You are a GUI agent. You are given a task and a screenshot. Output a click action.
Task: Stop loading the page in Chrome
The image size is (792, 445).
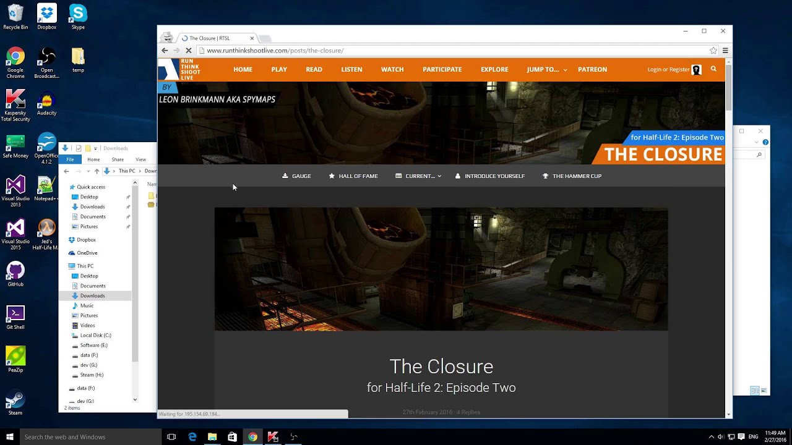point(187,51)
